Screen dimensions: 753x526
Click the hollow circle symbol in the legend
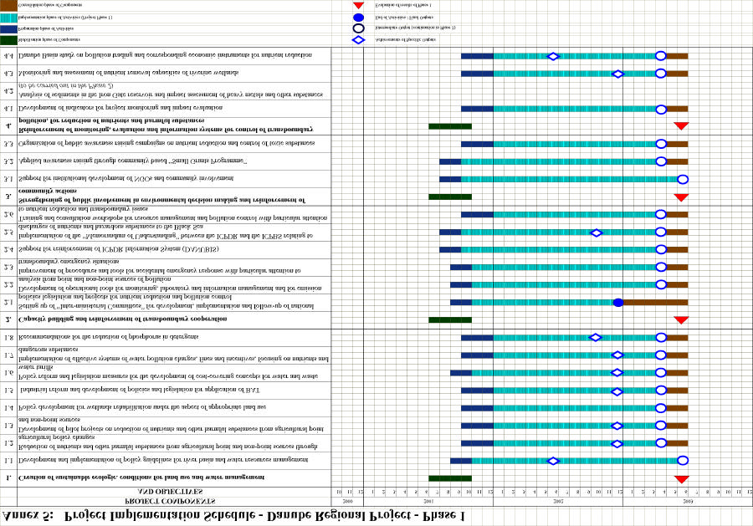[x=358, y=28]
